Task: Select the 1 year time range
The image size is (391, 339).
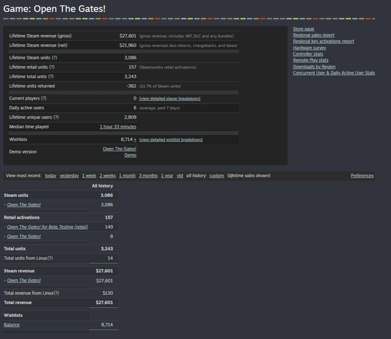Action: click(167, 176)
